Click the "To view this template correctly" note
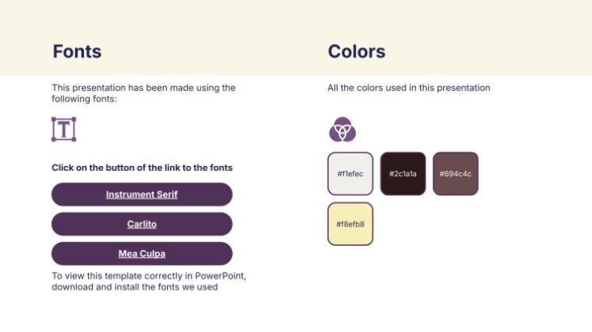This screenshot has width=592, height=332. tap(148, 276)
